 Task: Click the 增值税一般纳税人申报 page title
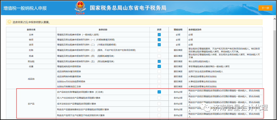[x=25, y=8]
